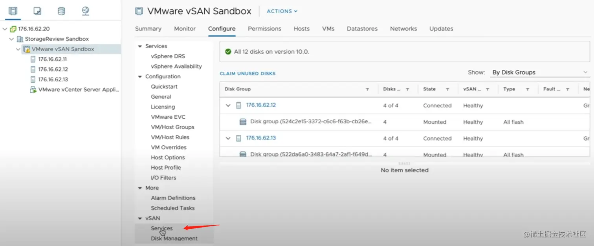Collapse StorageReview Sandbox datacenter node
Screen dimensions: 594x246
click(11, 39)
